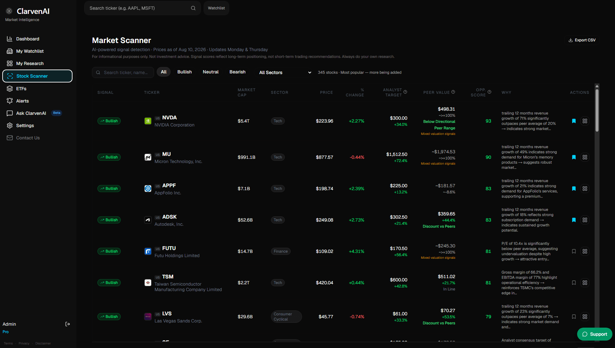This screenshot has width=615, height=348.
Task: Click the Taiwan Semiconductor logo
Action: [148, 283]
